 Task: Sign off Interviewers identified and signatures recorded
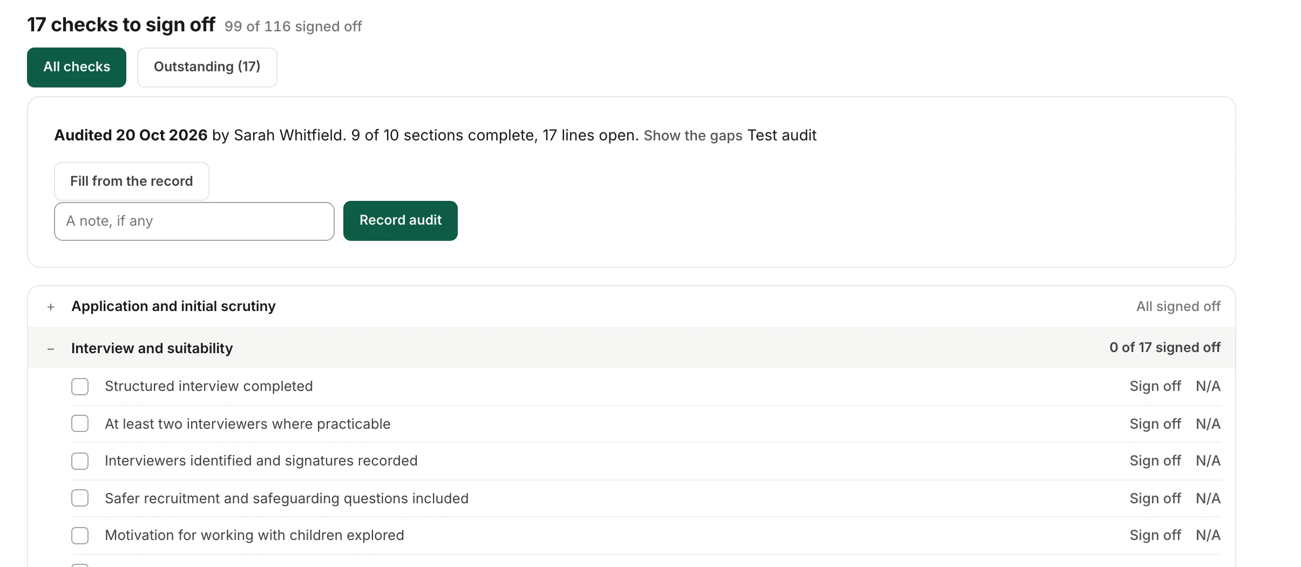pos(1155,461)
